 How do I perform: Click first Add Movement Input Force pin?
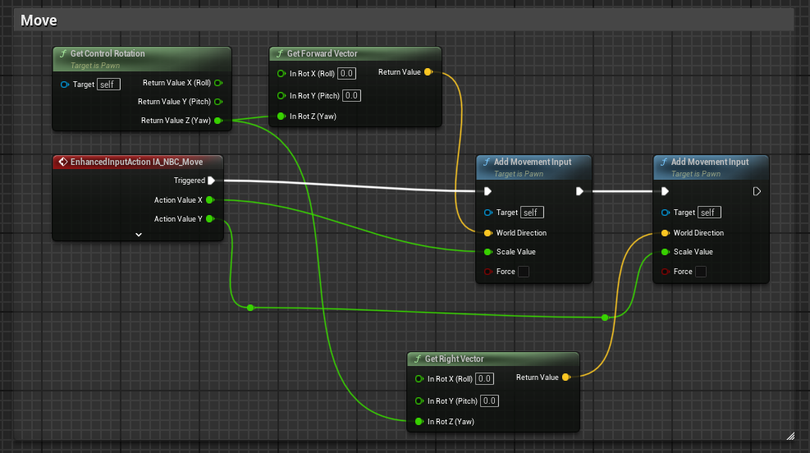click(487, 272)
